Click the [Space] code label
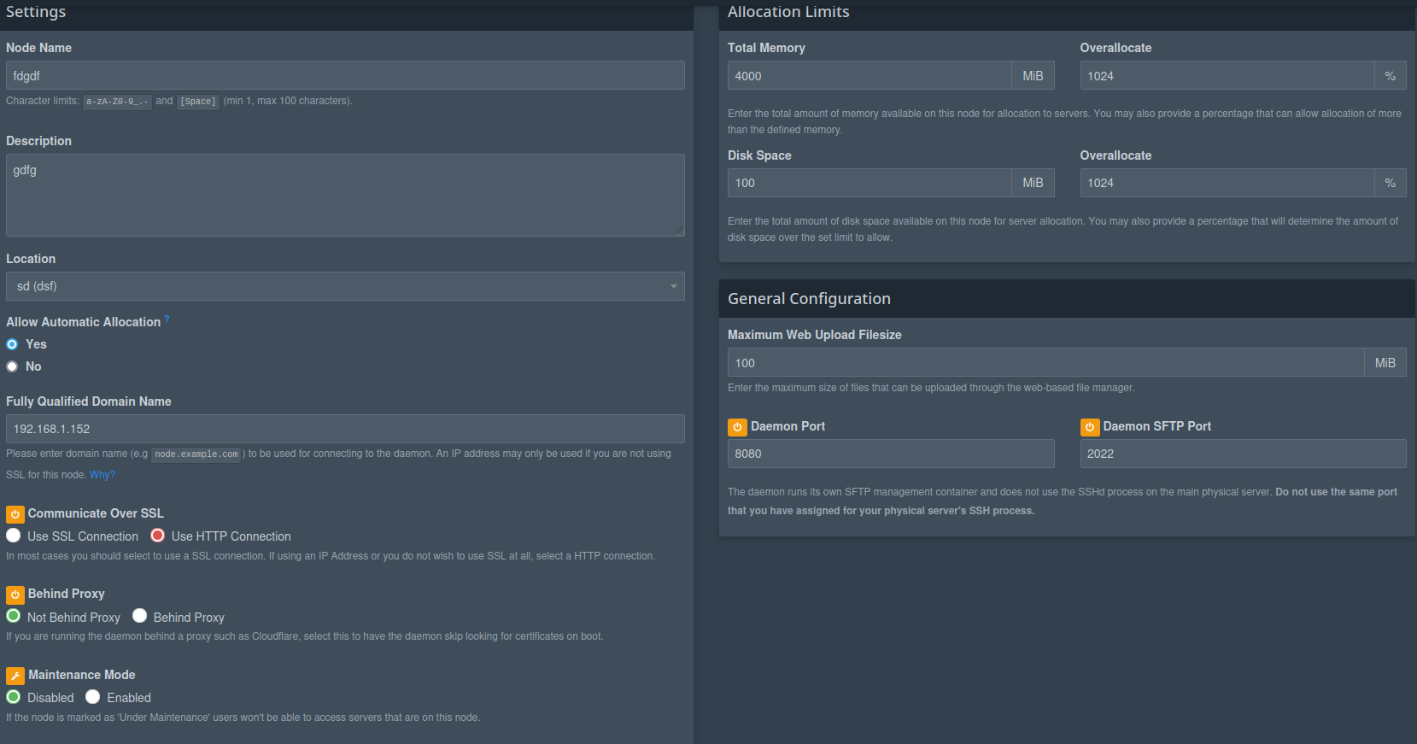Screen dimensions: 1417x744 point(198,102)
